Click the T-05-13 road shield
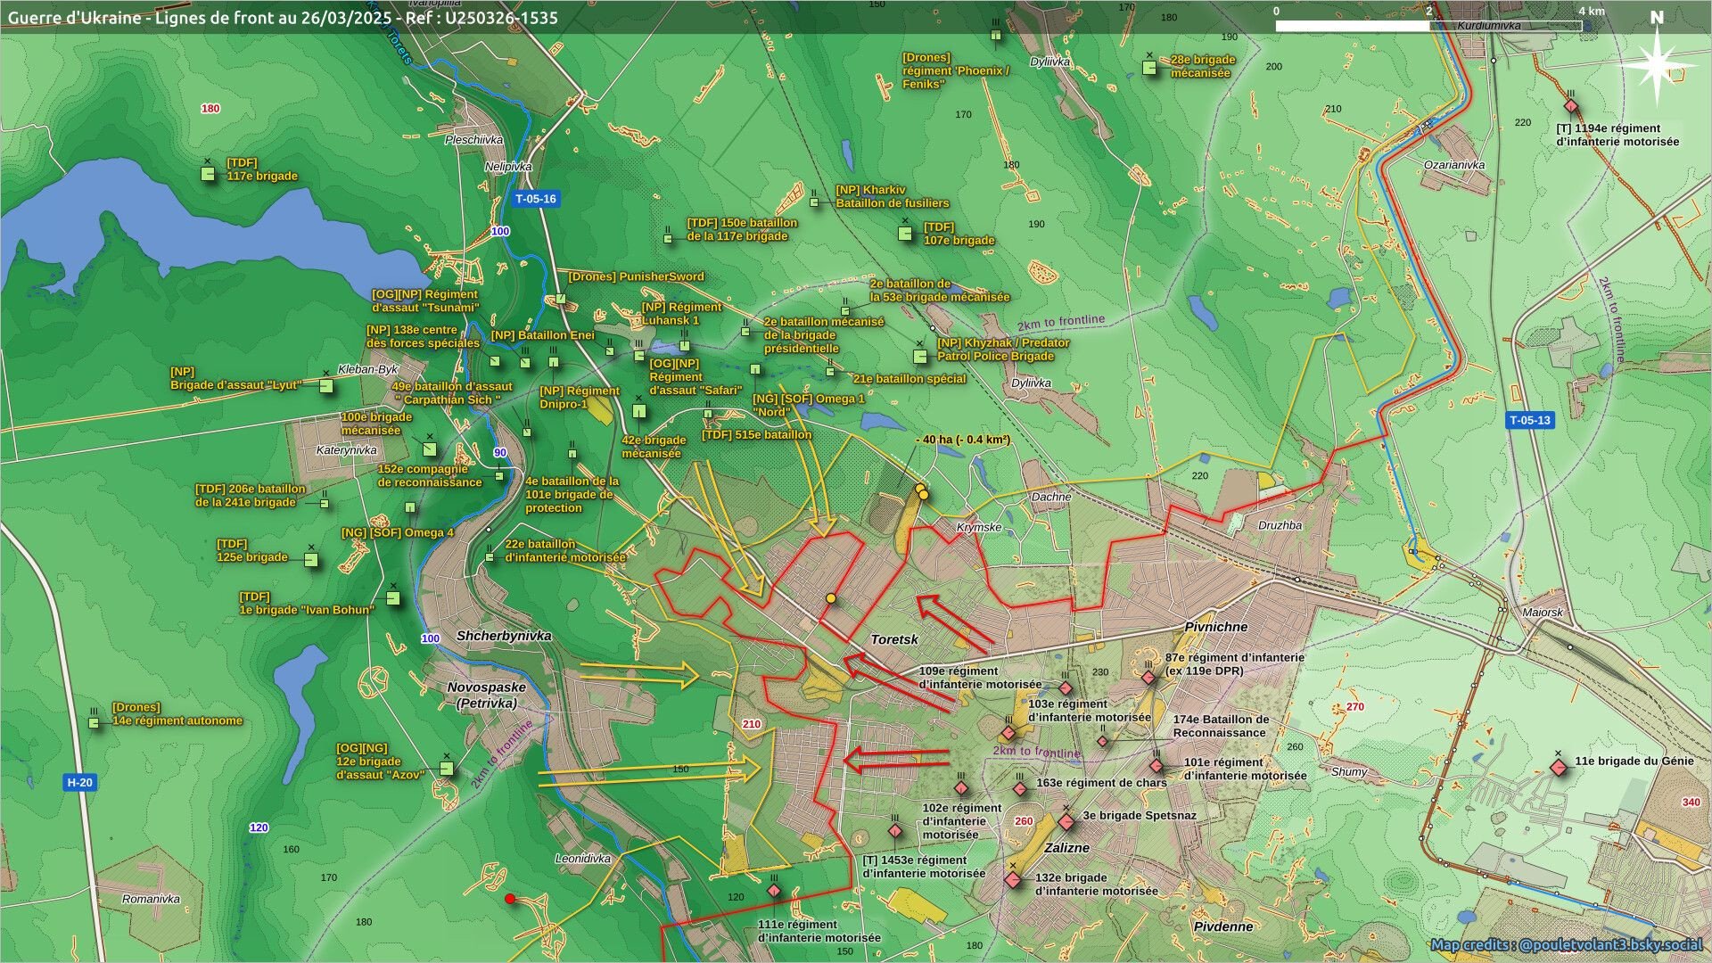The image size is (1712, 963). click(1530, 420)
